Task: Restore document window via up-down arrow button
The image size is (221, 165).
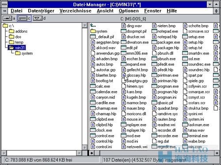Action: 216,11
